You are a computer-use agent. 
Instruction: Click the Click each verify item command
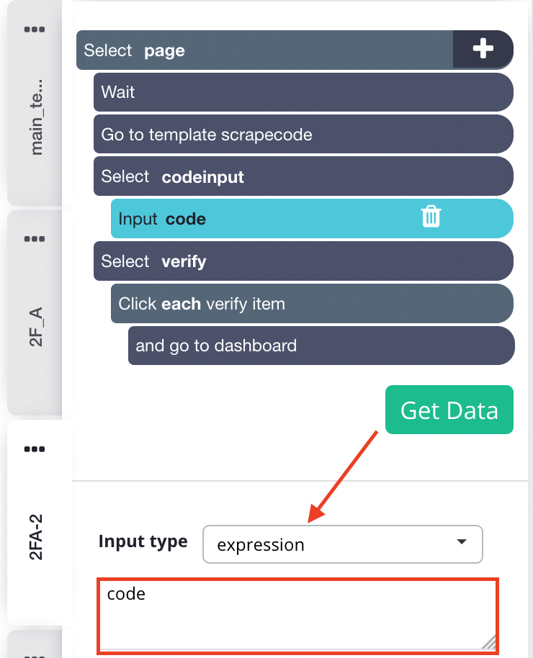(311, 303)
